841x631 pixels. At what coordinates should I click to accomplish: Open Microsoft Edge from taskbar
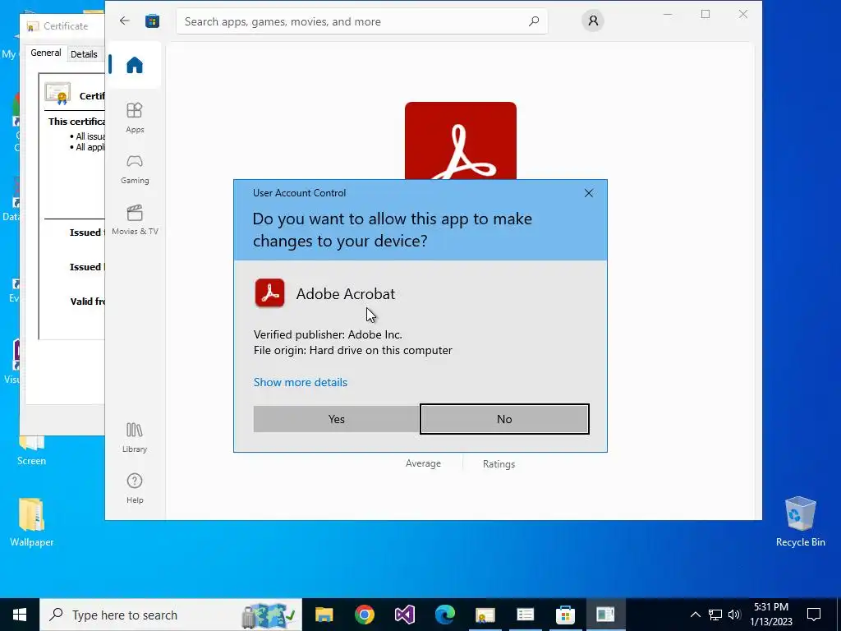pos(444,615)
